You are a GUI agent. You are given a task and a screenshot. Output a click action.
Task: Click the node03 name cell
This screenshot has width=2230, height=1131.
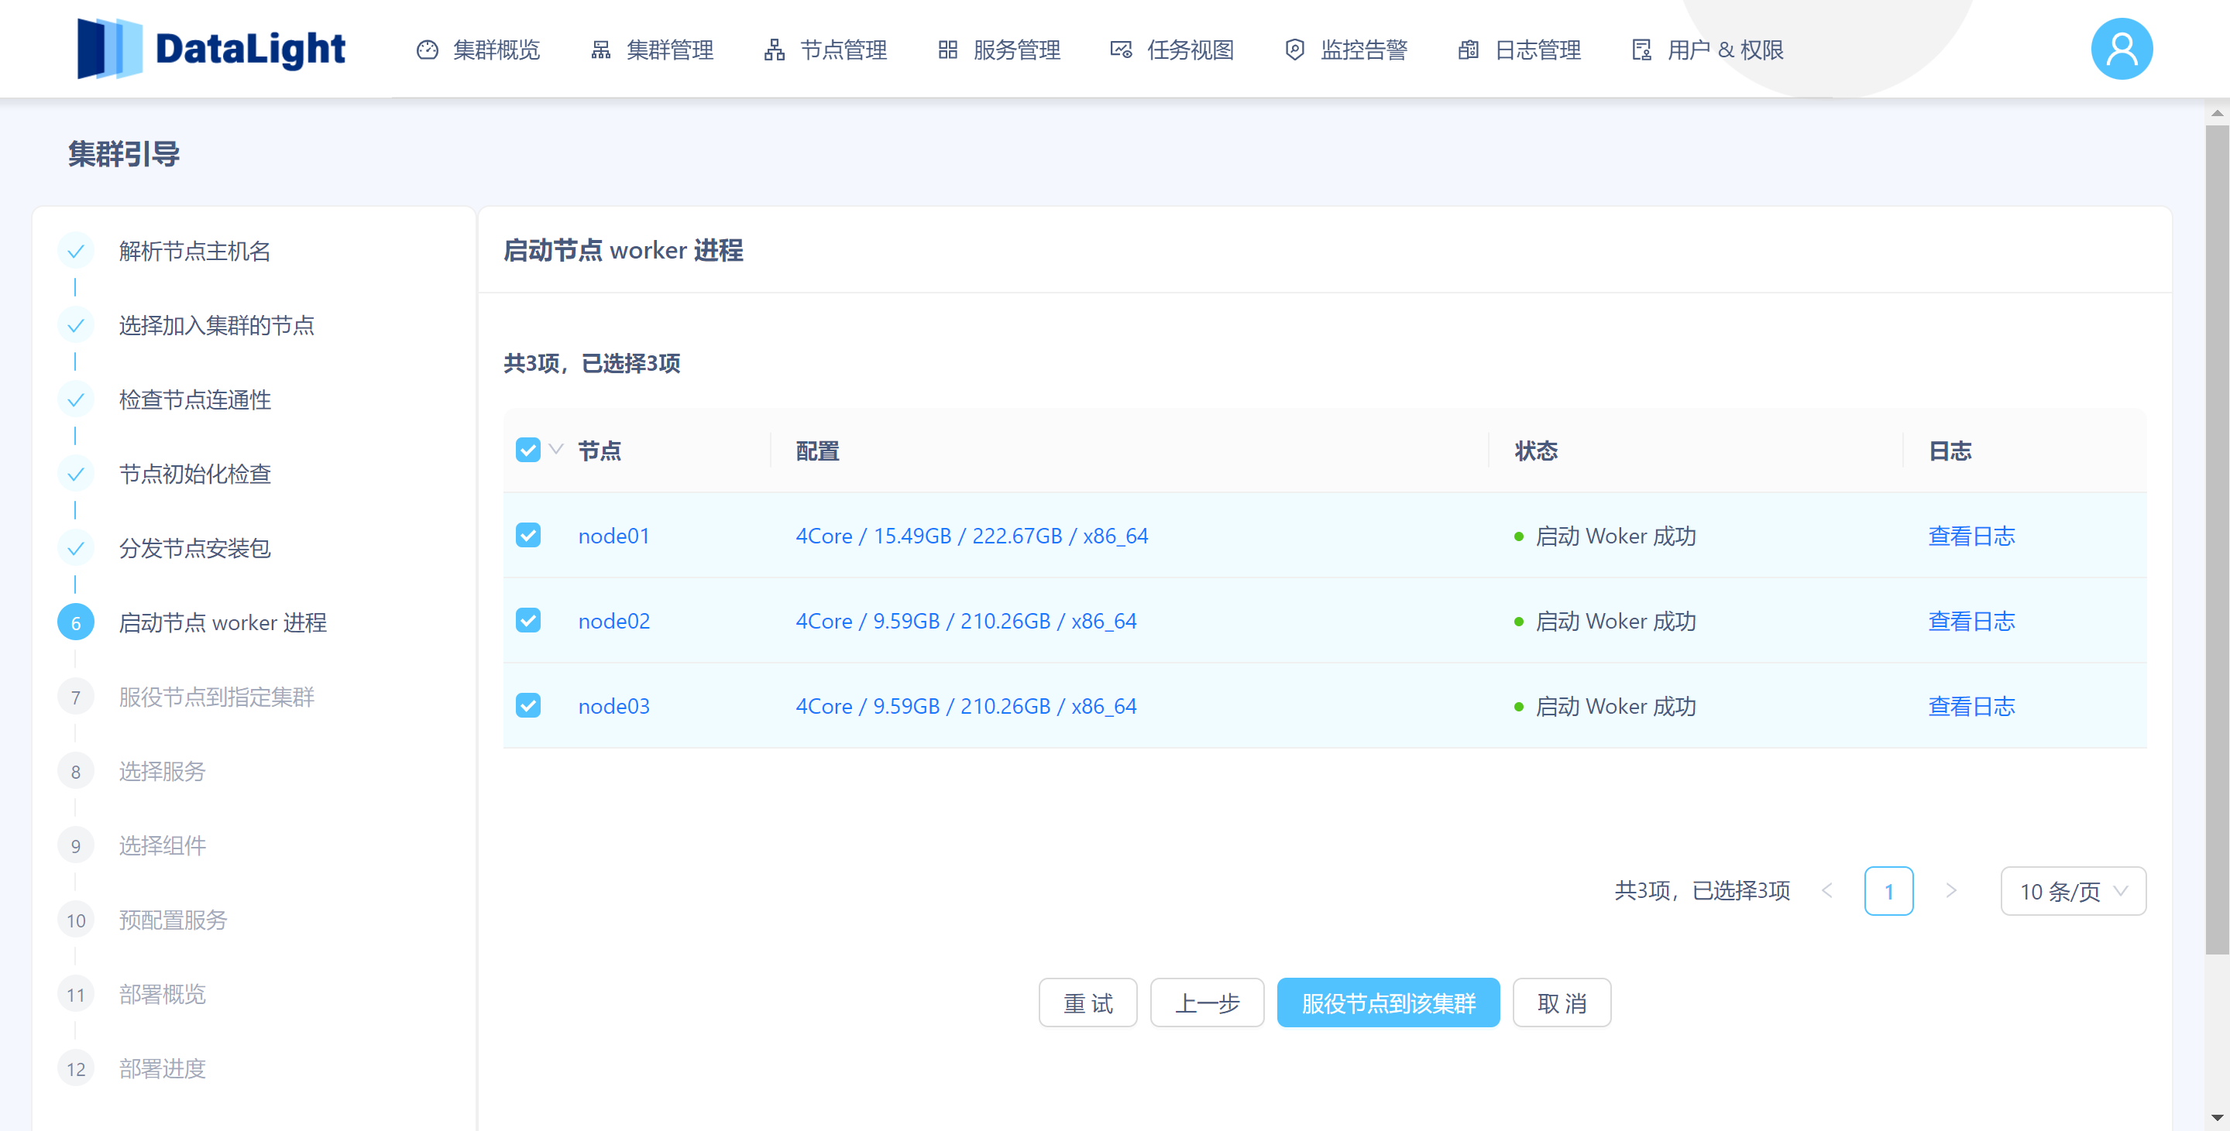pos(613,706)
